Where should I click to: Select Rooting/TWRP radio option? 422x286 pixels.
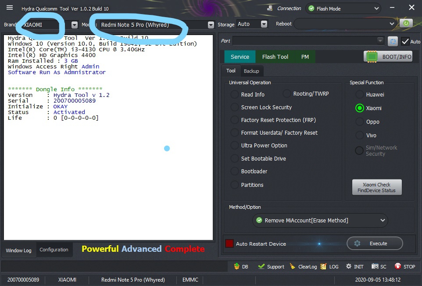click(287, 93)
